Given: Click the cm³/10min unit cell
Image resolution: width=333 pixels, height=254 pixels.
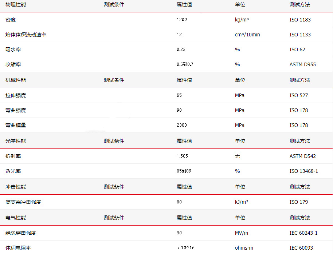Looking at the screenshot, I should [247, 35].
